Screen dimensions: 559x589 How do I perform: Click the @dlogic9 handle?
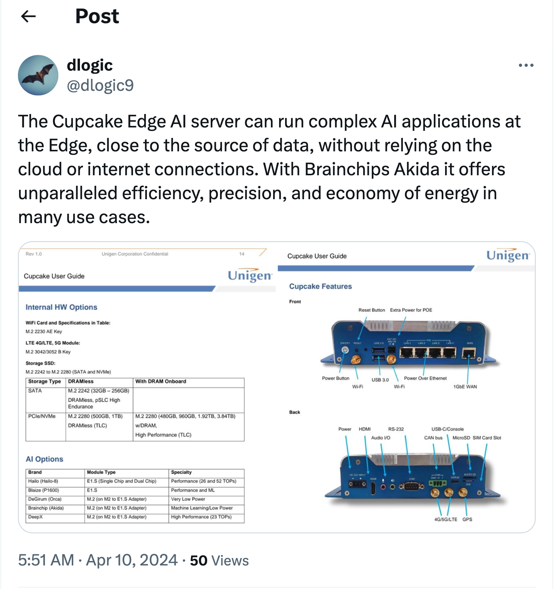100,85
